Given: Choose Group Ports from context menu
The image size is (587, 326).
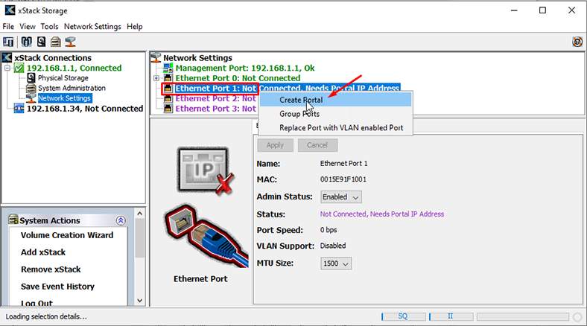Looking at the screenshot, I should (x=336, y=114).
